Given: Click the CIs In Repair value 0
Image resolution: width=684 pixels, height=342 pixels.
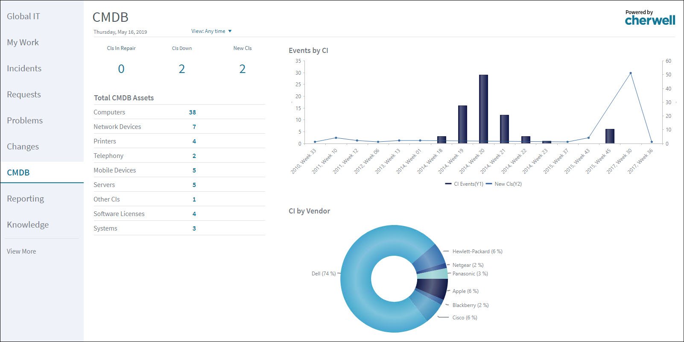Looking at the screenshot, I should click(121, 69).
